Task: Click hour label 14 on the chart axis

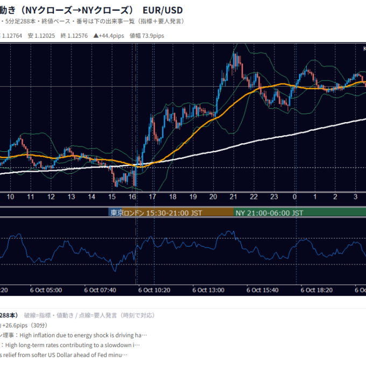Action: (x=91, y=197)
